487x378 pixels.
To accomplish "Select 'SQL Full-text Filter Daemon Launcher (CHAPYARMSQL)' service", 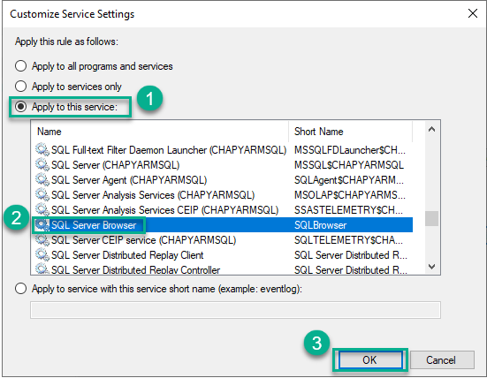I will 169,150.
